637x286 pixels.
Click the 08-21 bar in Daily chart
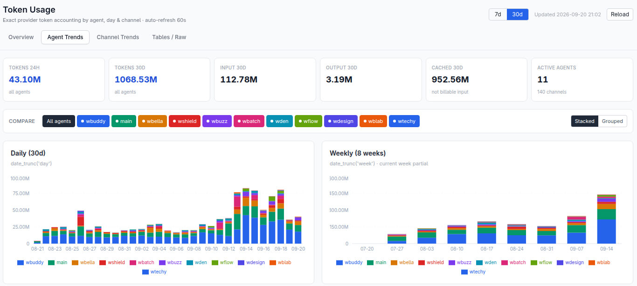[x=37, y=242]
